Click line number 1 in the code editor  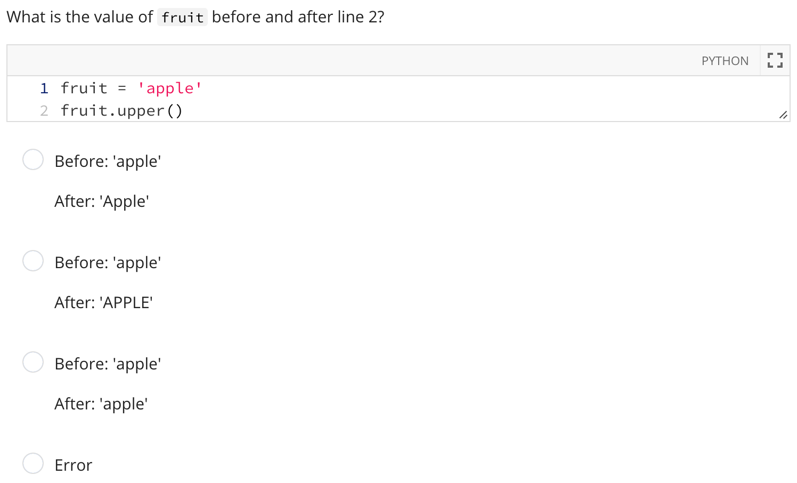(43, 88)
